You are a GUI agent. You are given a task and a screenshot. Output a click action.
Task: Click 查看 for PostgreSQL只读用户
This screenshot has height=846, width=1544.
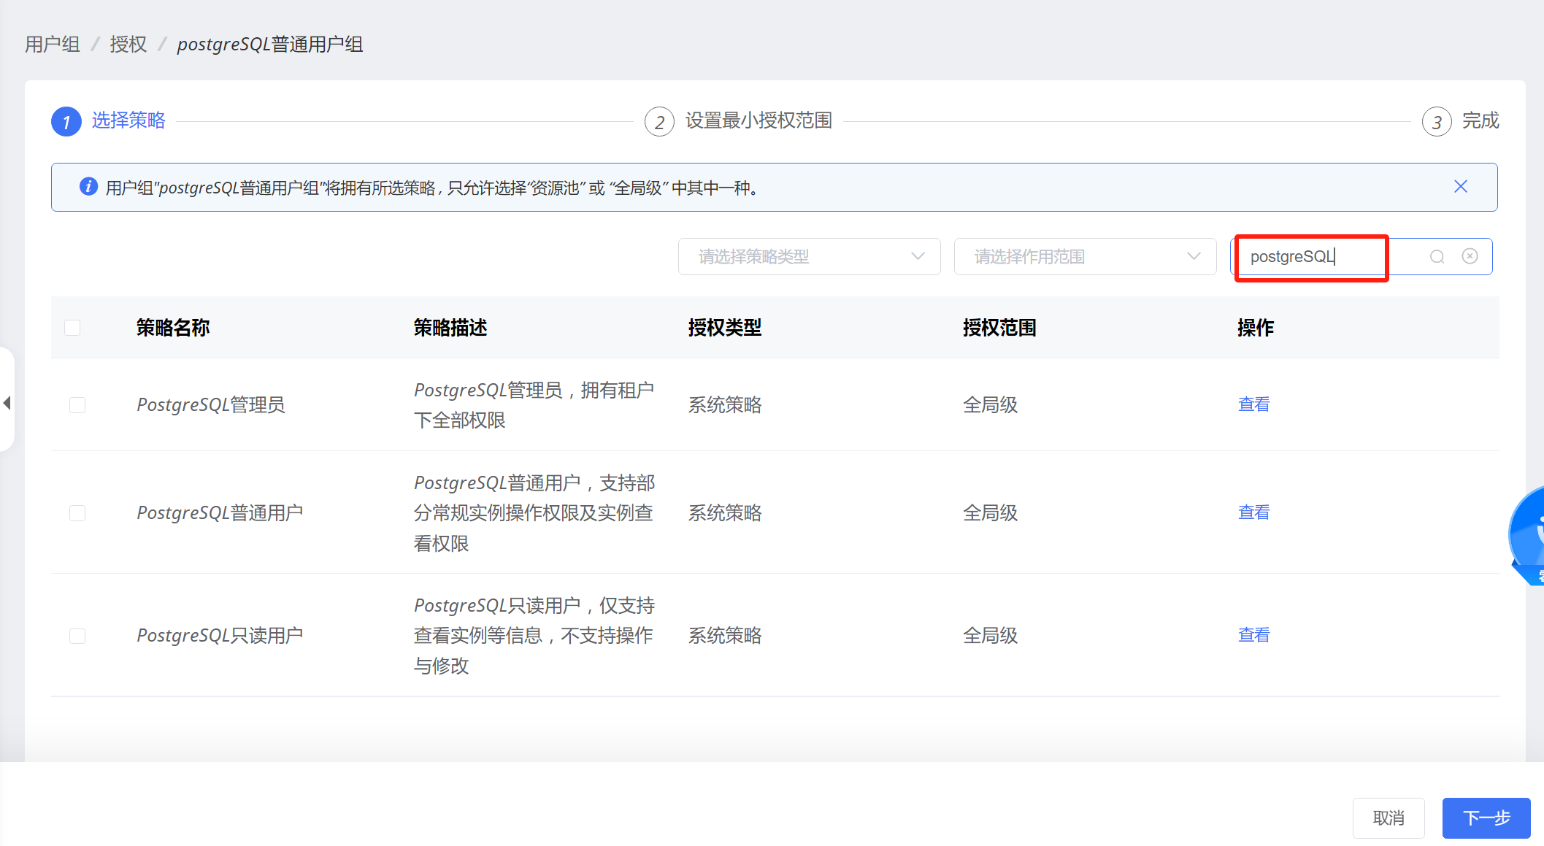pos(1253,635)
